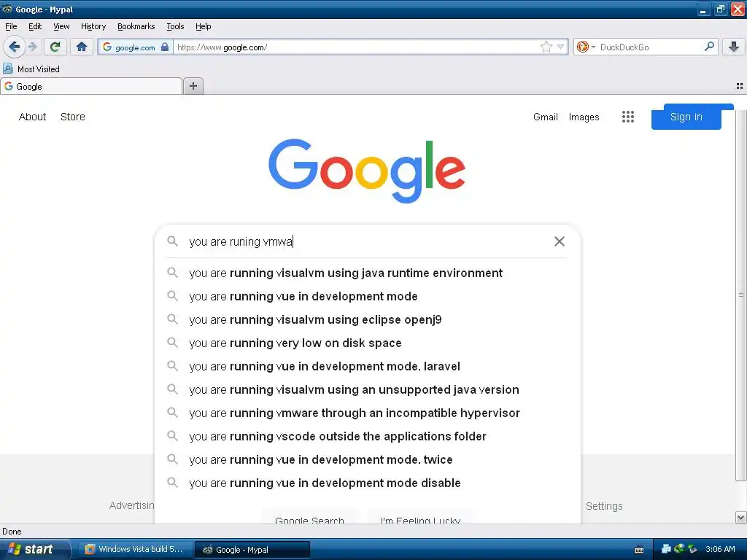Image resolution: width=747 pixels, height=560 pixels.
Task: Click the About link
Action: point(32,117)
